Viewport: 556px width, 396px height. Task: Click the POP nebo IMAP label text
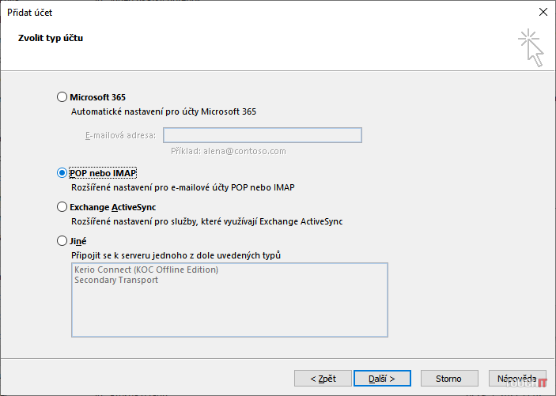104,173
